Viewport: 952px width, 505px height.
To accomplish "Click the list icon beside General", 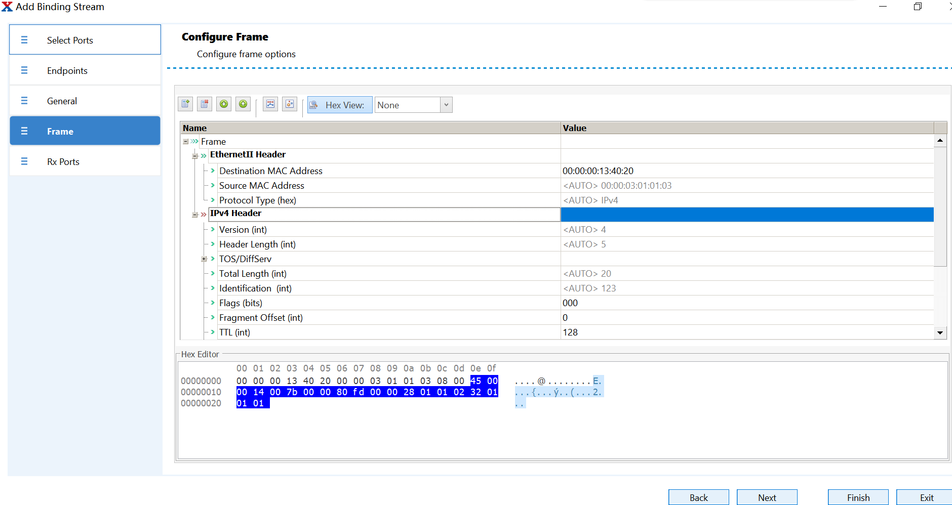I will coord(24,101).
